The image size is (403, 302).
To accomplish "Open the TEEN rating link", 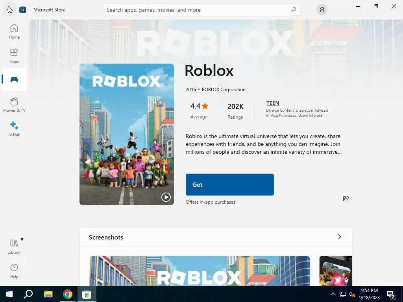I will [273, 103].
